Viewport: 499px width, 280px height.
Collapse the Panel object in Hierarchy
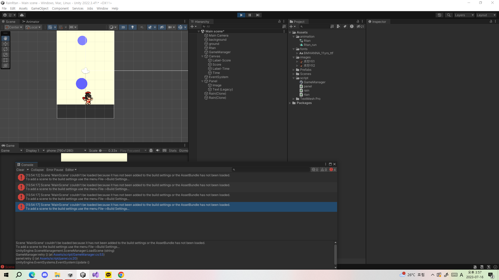[x=202, y=81]
